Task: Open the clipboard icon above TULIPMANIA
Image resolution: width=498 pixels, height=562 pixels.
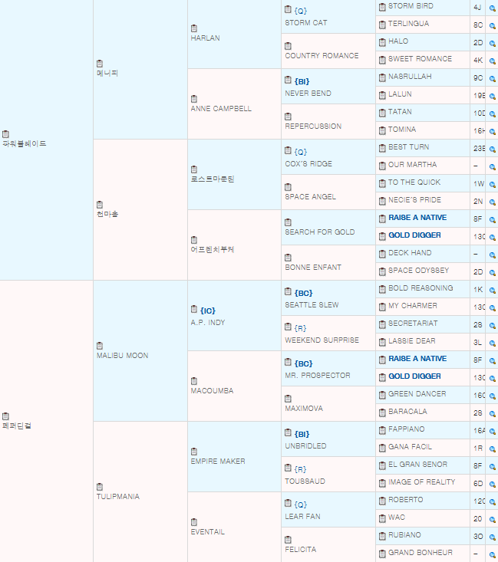Action: coord(100,487)
